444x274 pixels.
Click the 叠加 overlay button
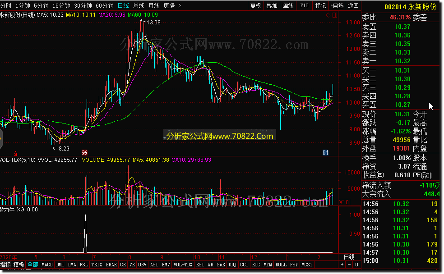272,5
